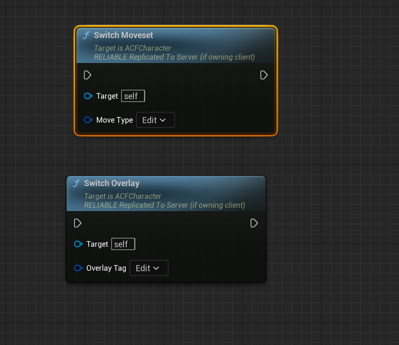Select the Overlay Tag input pin icon
The height and width of the screenshot is (345, 399).
pos(78,268)
